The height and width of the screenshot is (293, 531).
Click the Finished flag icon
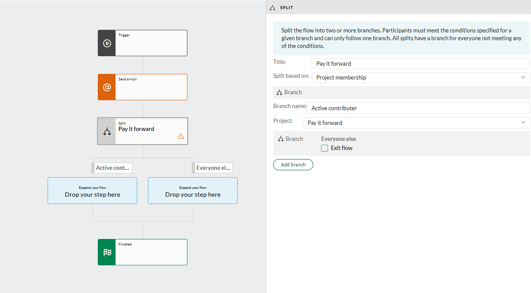pos(107,252)
